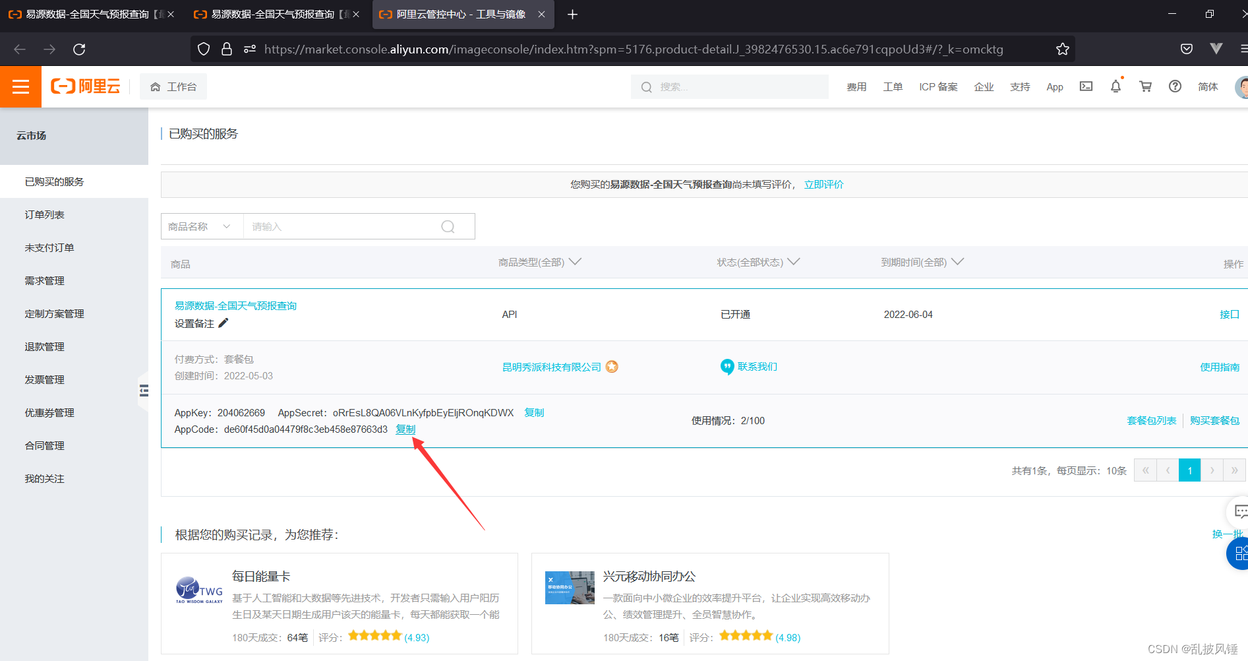
Task: Open the help question mark icon
Action: (1175, 86)
